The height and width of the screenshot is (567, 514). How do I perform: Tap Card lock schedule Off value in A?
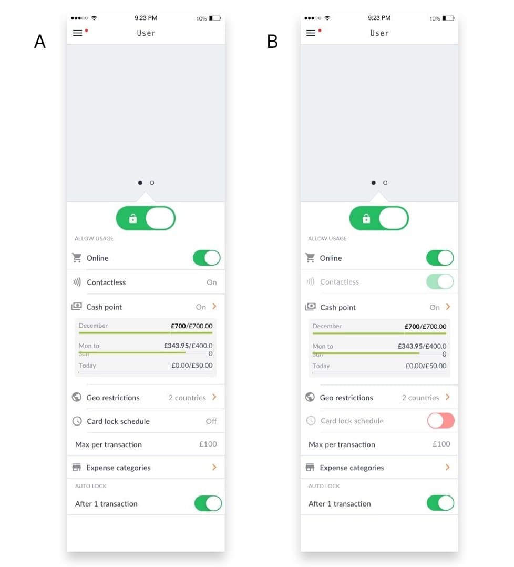[211, 421]
